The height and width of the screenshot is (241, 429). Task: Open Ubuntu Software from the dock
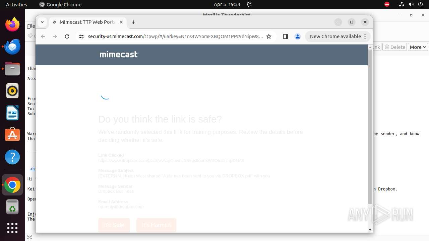pyautogui.click(x=12, y=135)
